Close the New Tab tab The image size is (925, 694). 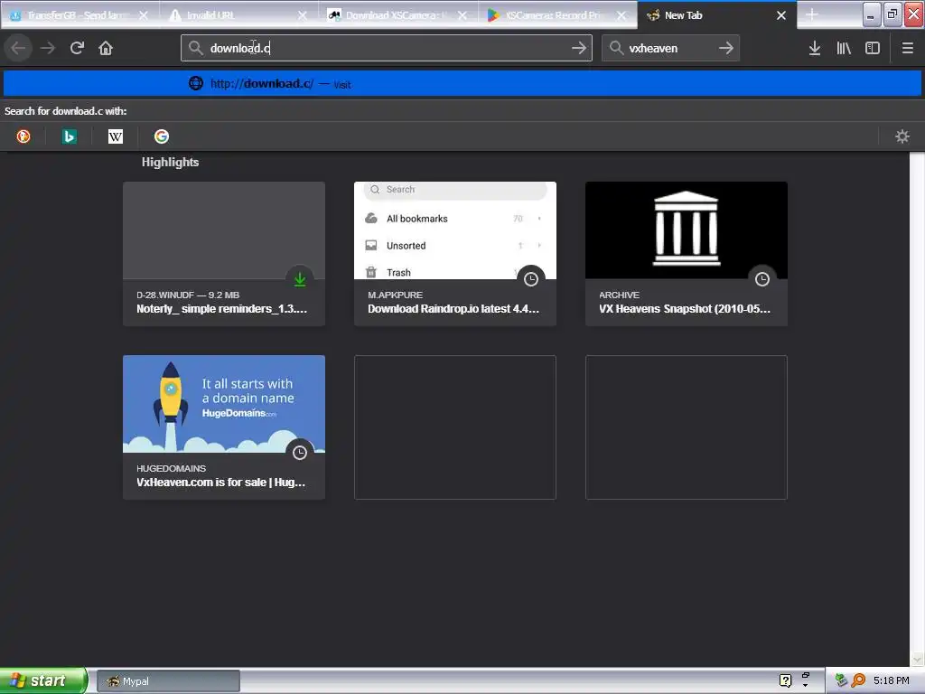point(781,15)
